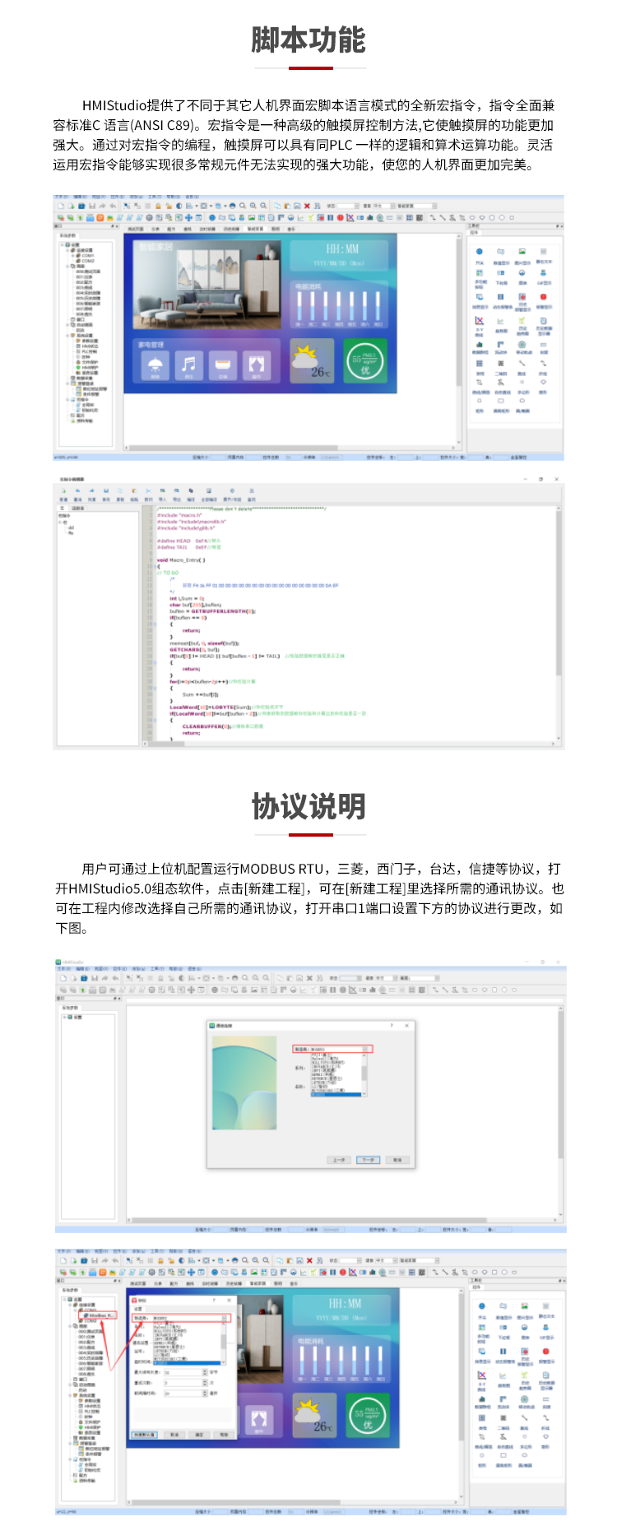Tap lamp tile under 家电管理 in 脚本功能 screenshot
The height and width of the screenshot is (1540, 617).
click(155, 365)
